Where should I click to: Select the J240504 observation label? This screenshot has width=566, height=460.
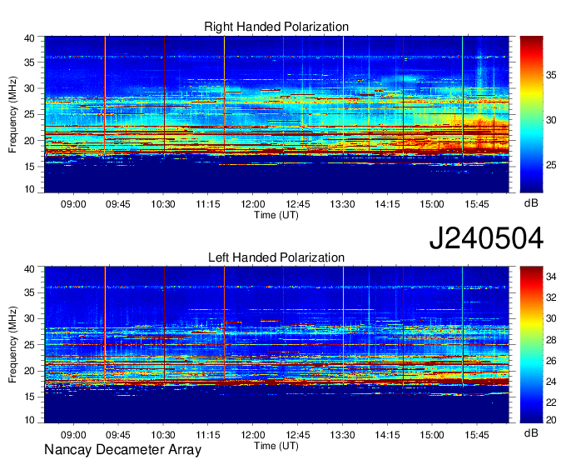tap(486, 238)
